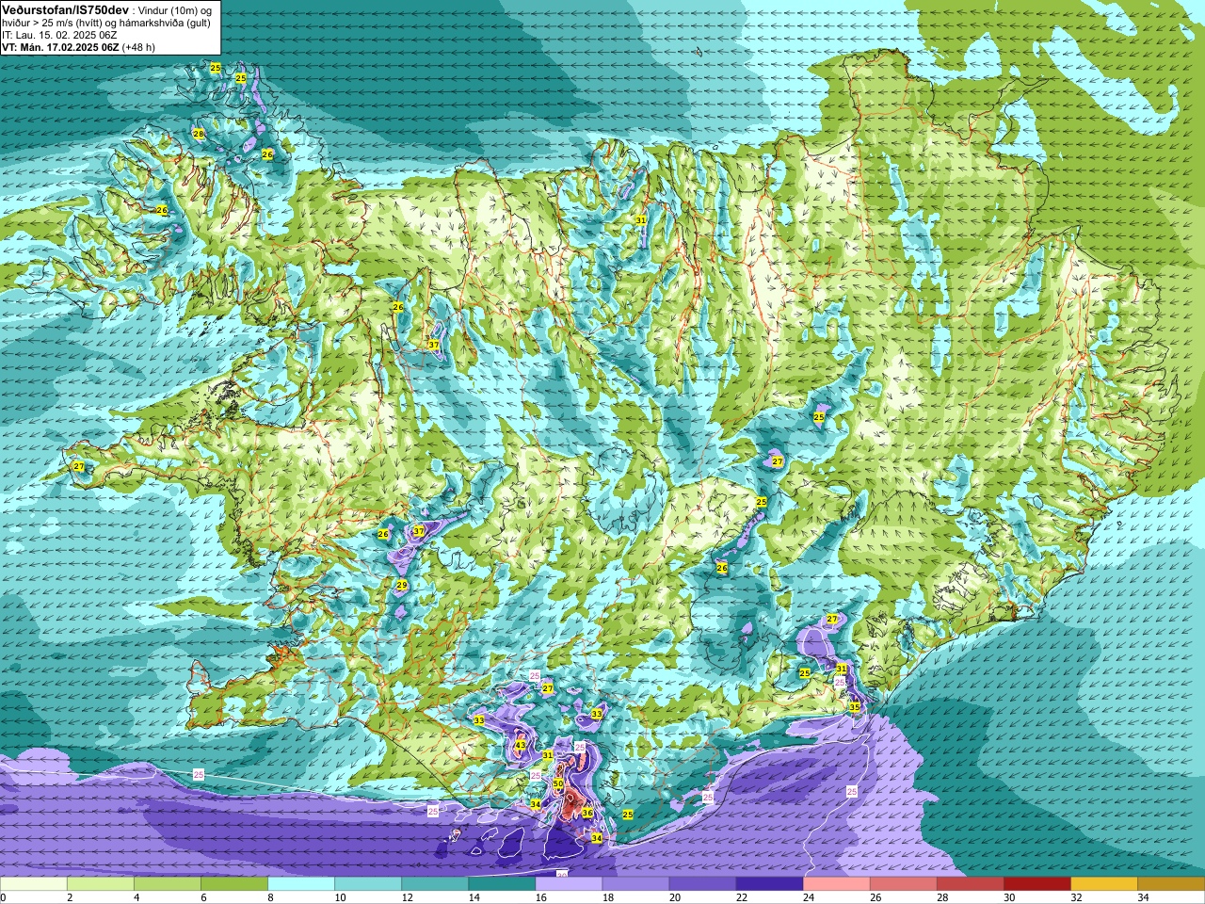Image resolution: width=1205 pixels, height=904 pixels.
Task: Click the legend scale number 8
Action: click(271, 897)
